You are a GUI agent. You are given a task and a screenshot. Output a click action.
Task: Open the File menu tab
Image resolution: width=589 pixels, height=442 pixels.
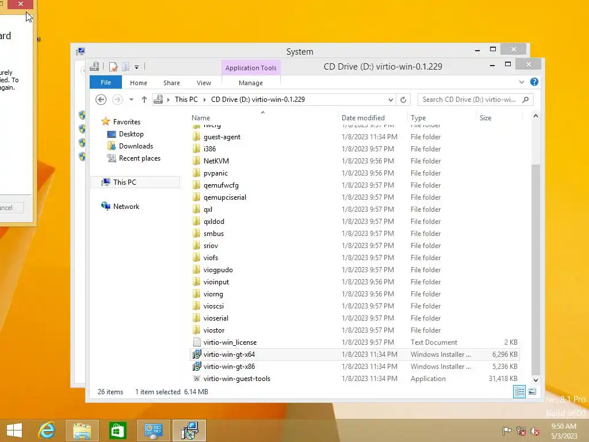pyautogui.click(x=106, y=82)
